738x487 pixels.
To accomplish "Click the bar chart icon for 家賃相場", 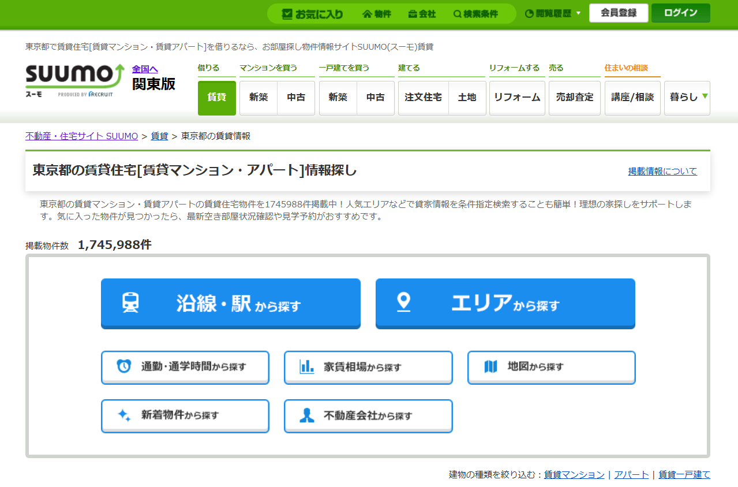I will point(307,366).
